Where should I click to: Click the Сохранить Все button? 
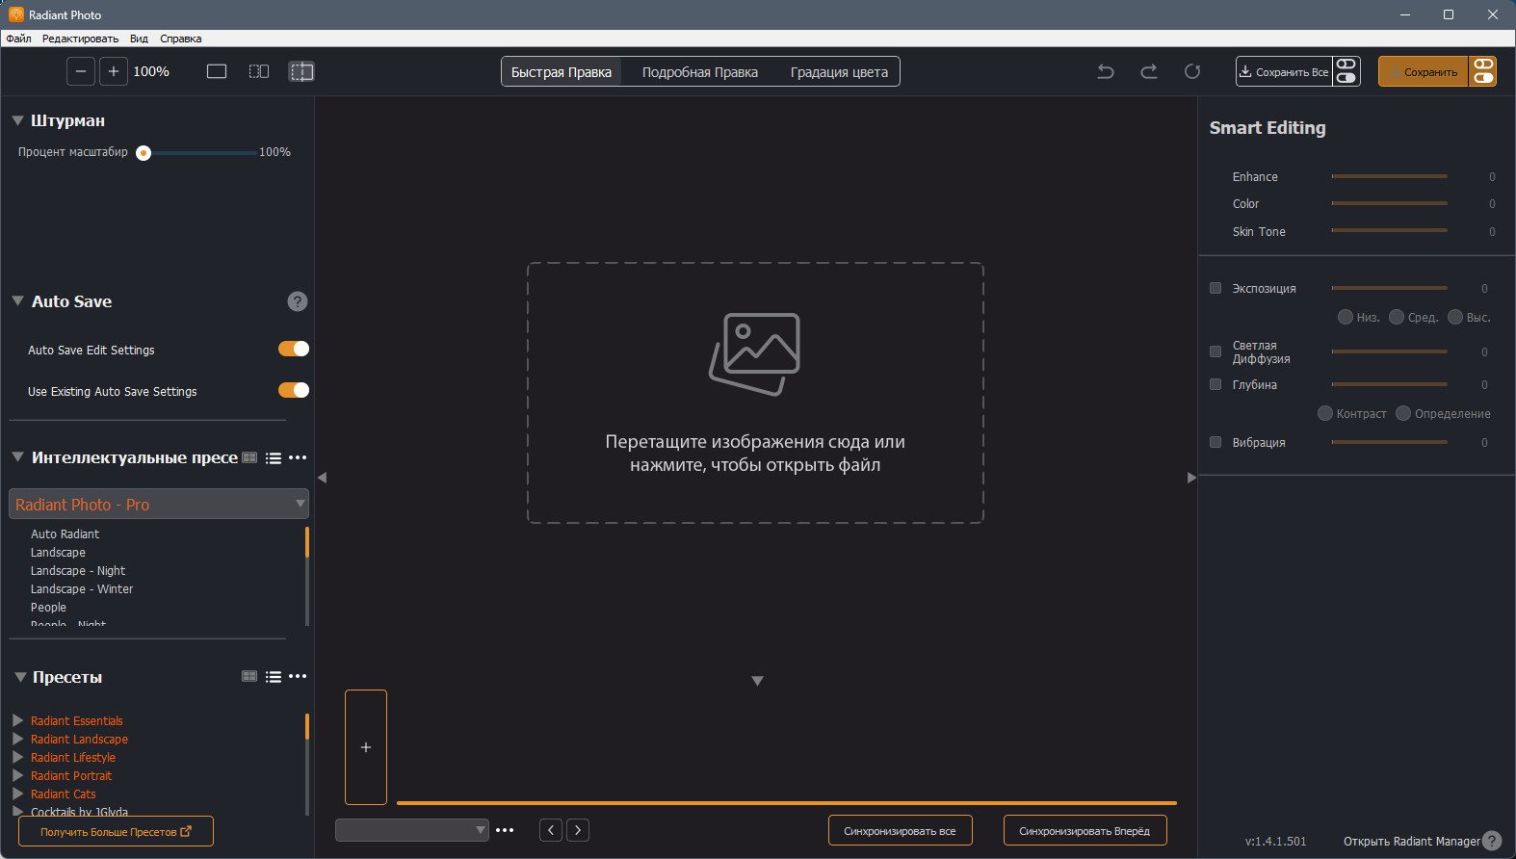coord(1284,71)
